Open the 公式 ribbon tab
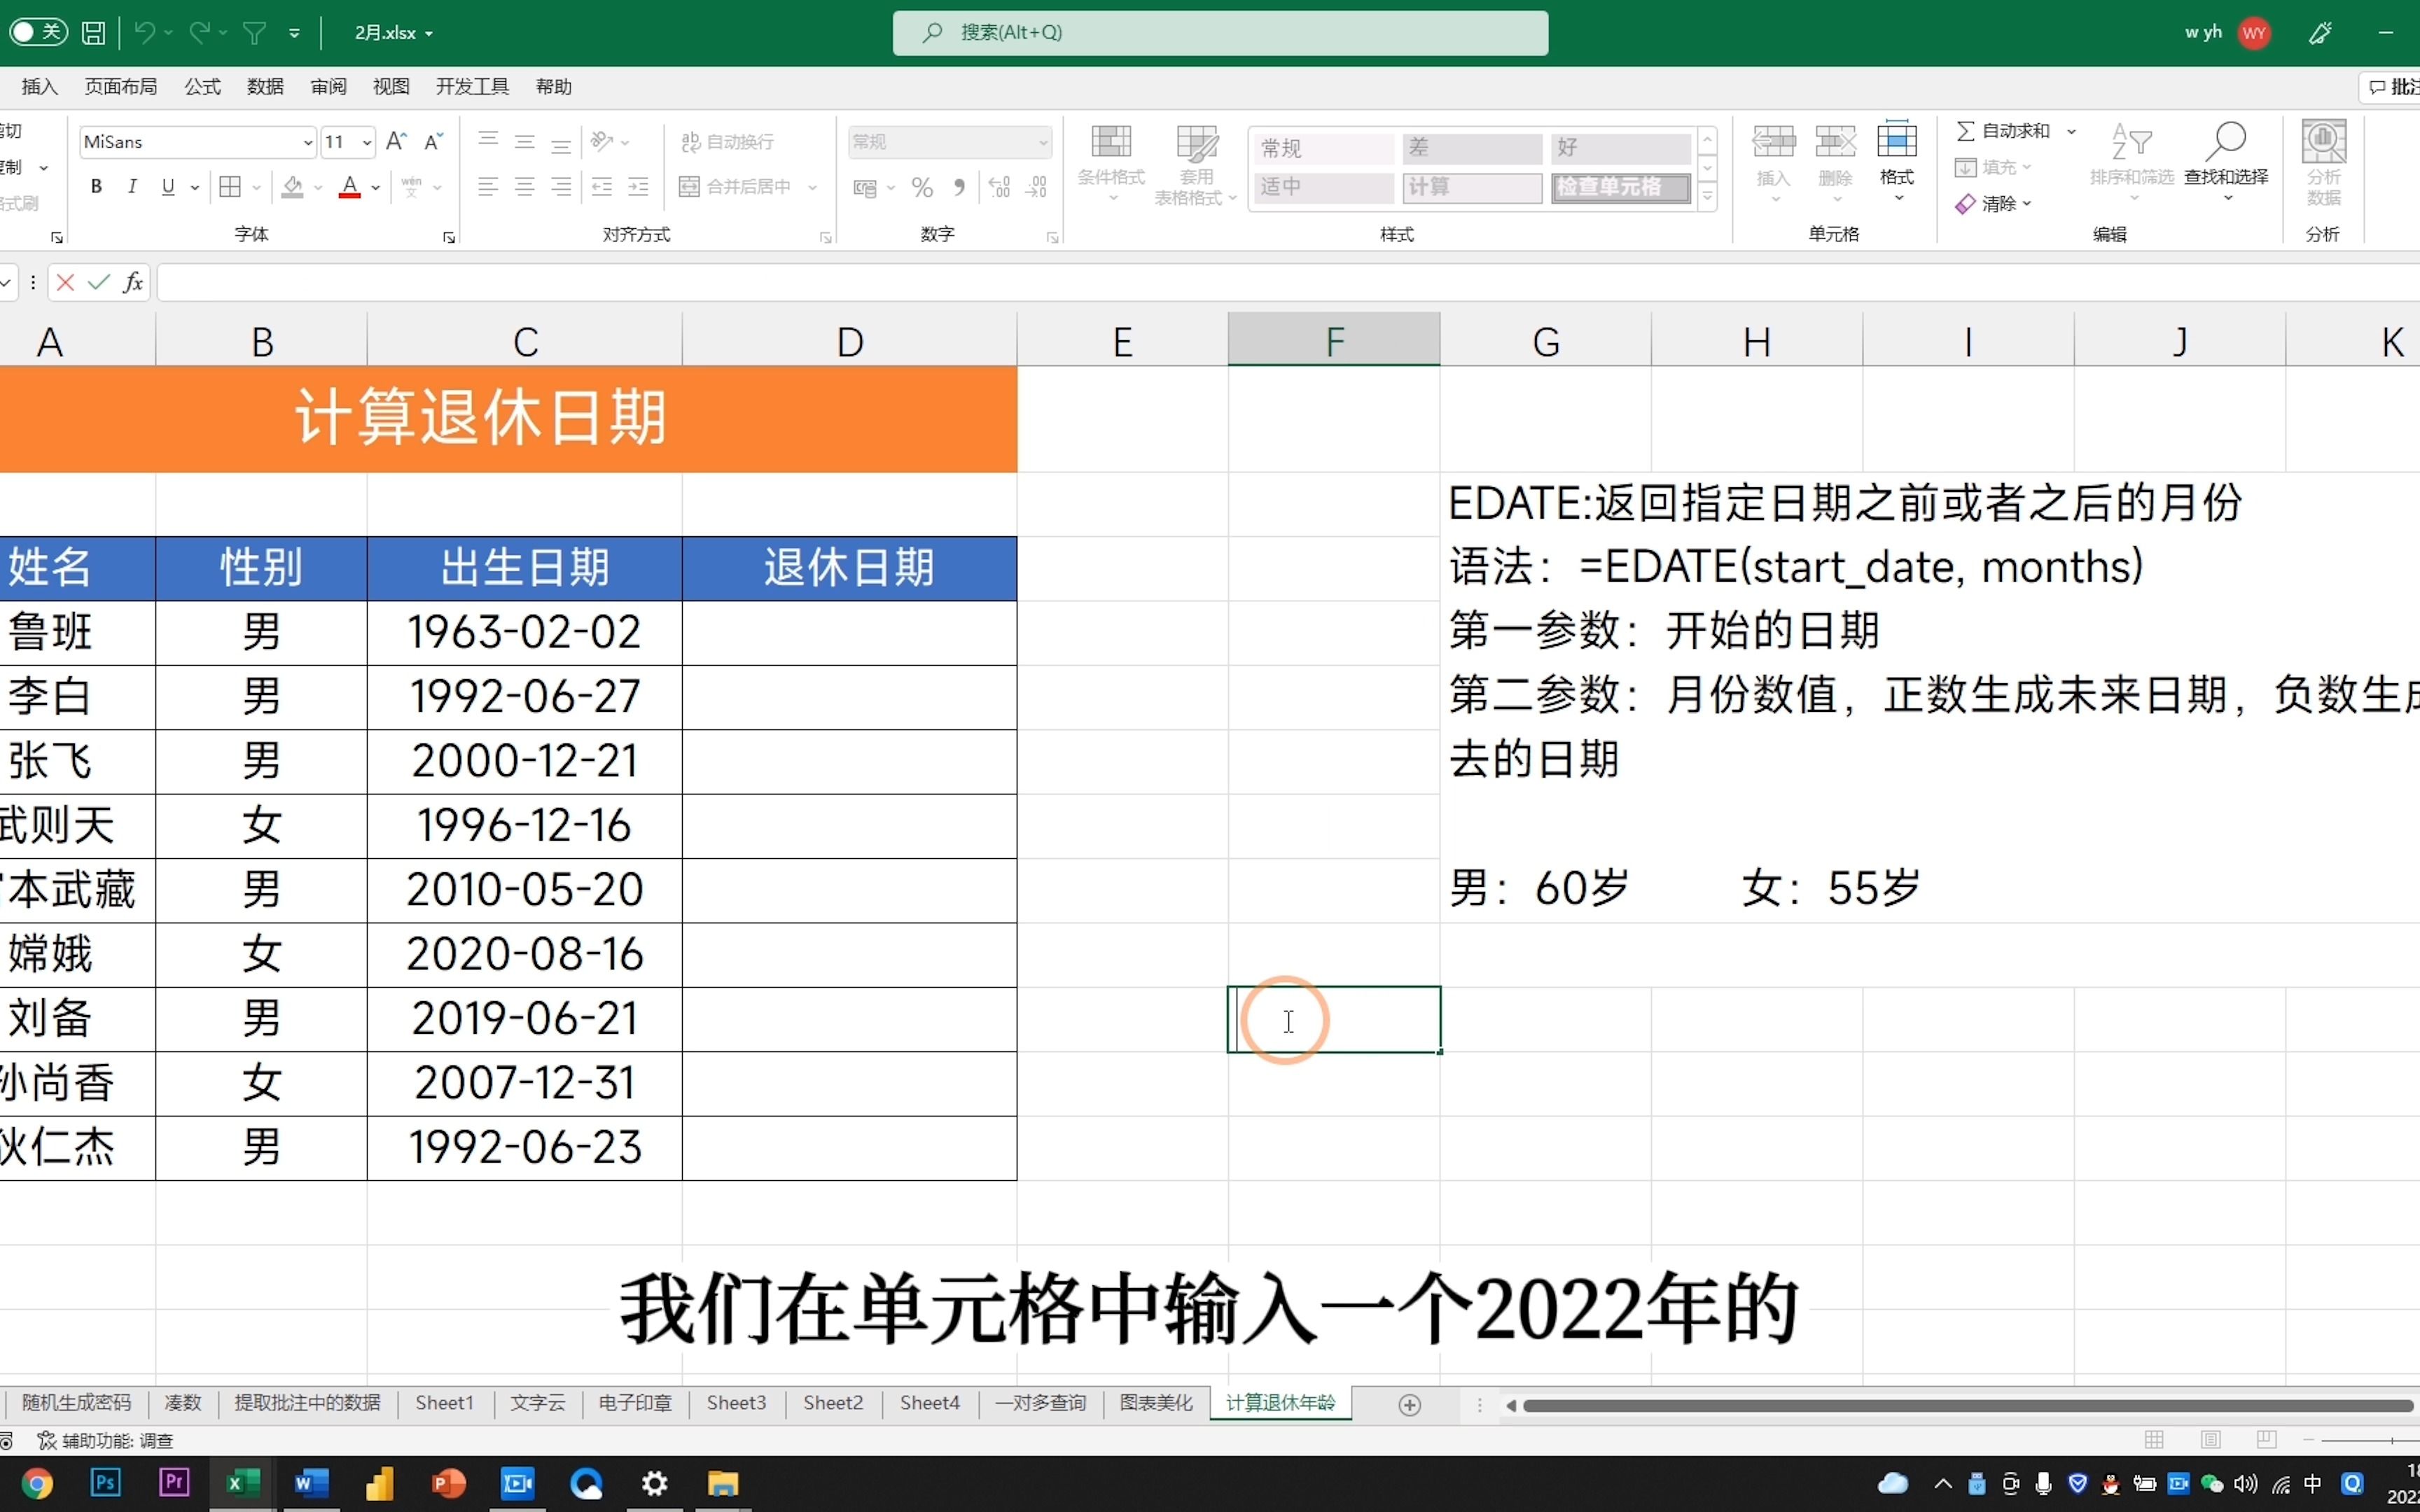This screenshot has width=2420, height=1512. coord(202,87)
